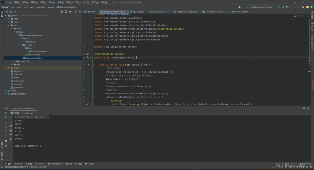
Task: Click the green Run button in top toolbar
Action: [x=279, y=7]
